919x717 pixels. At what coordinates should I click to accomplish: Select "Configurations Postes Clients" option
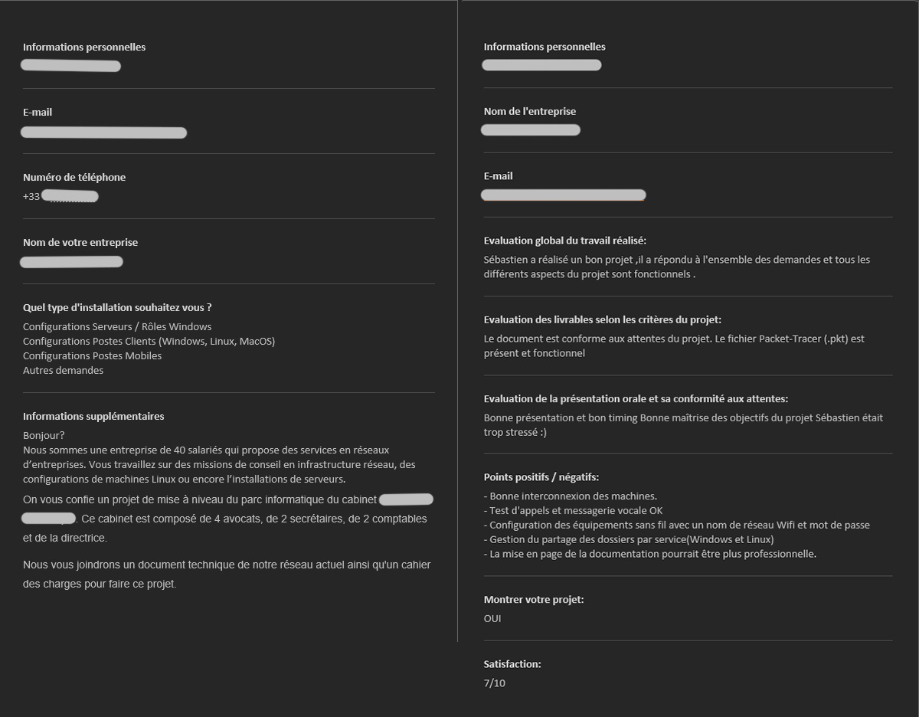pos(149,341)
